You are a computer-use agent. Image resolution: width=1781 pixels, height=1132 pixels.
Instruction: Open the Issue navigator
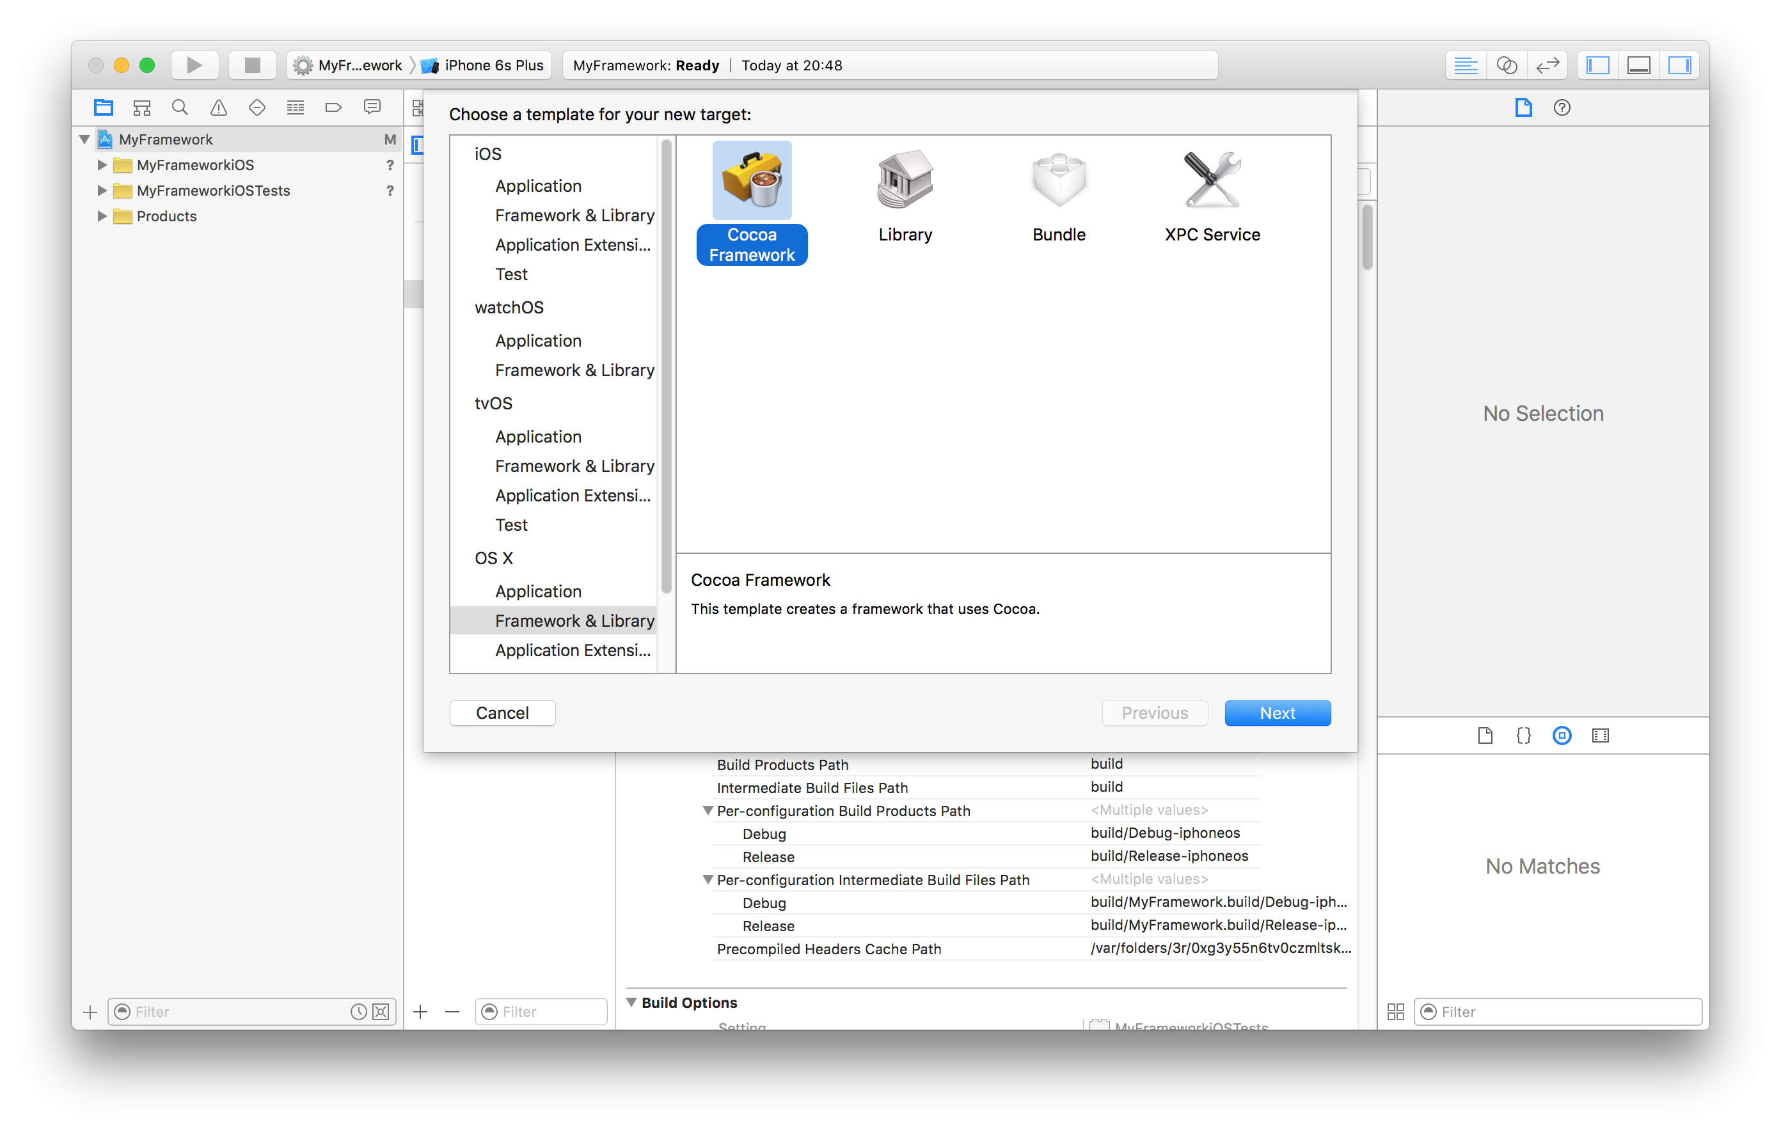tap(218, 107)
